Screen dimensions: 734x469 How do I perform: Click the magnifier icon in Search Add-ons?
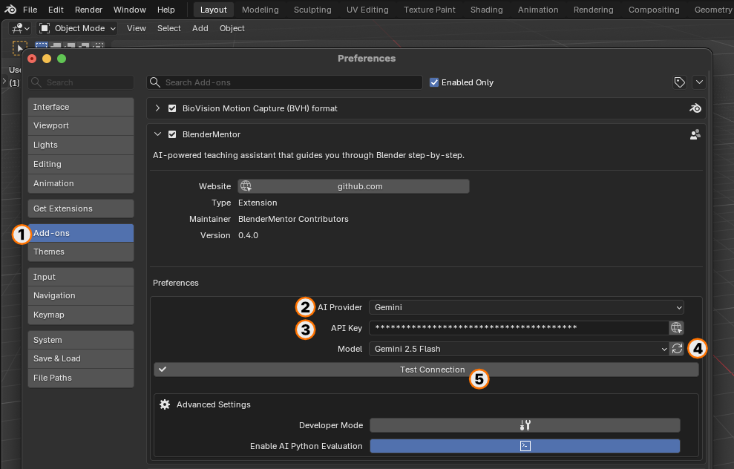[154, 82]
